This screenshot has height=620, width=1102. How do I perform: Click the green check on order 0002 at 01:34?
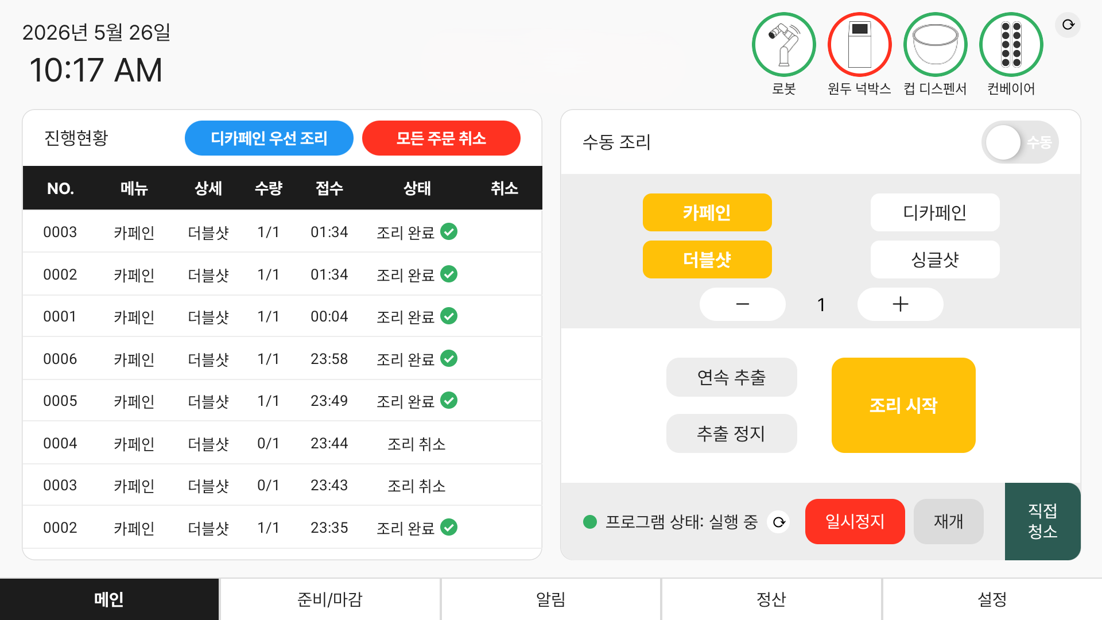coord(449,274)
